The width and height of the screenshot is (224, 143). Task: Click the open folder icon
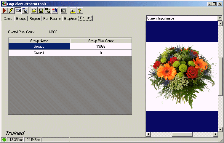34,11
